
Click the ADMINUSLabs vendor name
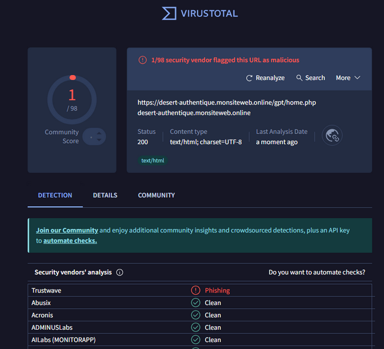click(52, 327)
